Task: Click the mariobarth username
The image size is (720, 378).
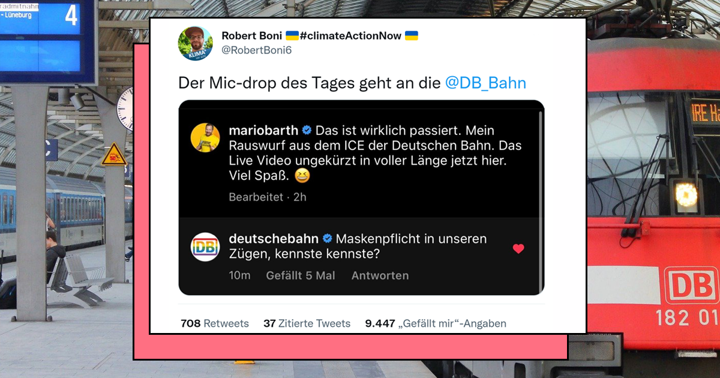Action: 263,130
